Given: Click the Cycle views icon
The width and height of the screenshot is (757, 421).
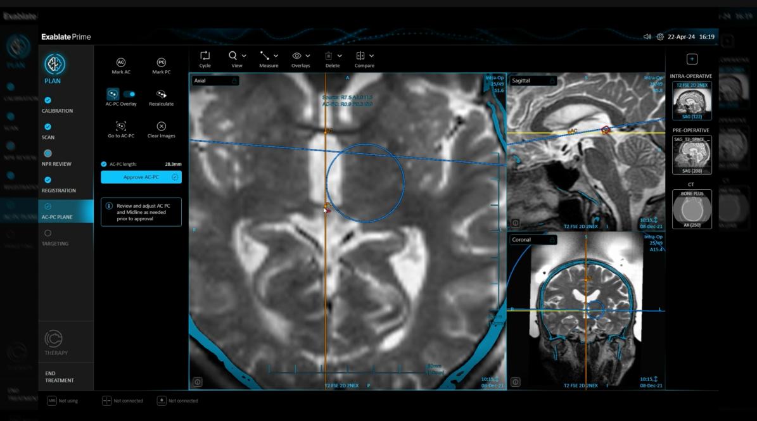Looking at the screenshot, I should tap(205, 56).
